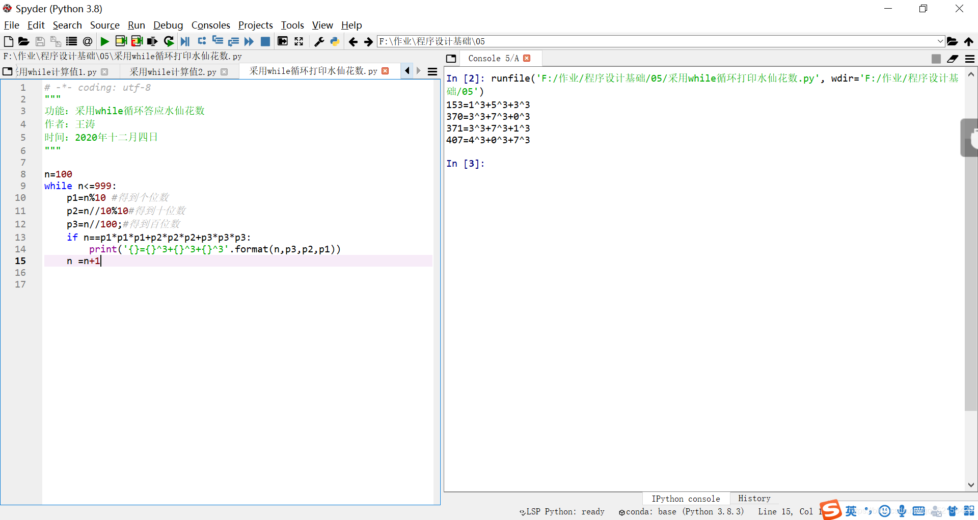The image size is (978, 520).
Task: Click the PYTHONPATH manager Python icon
Action: [x=335, y=41]
